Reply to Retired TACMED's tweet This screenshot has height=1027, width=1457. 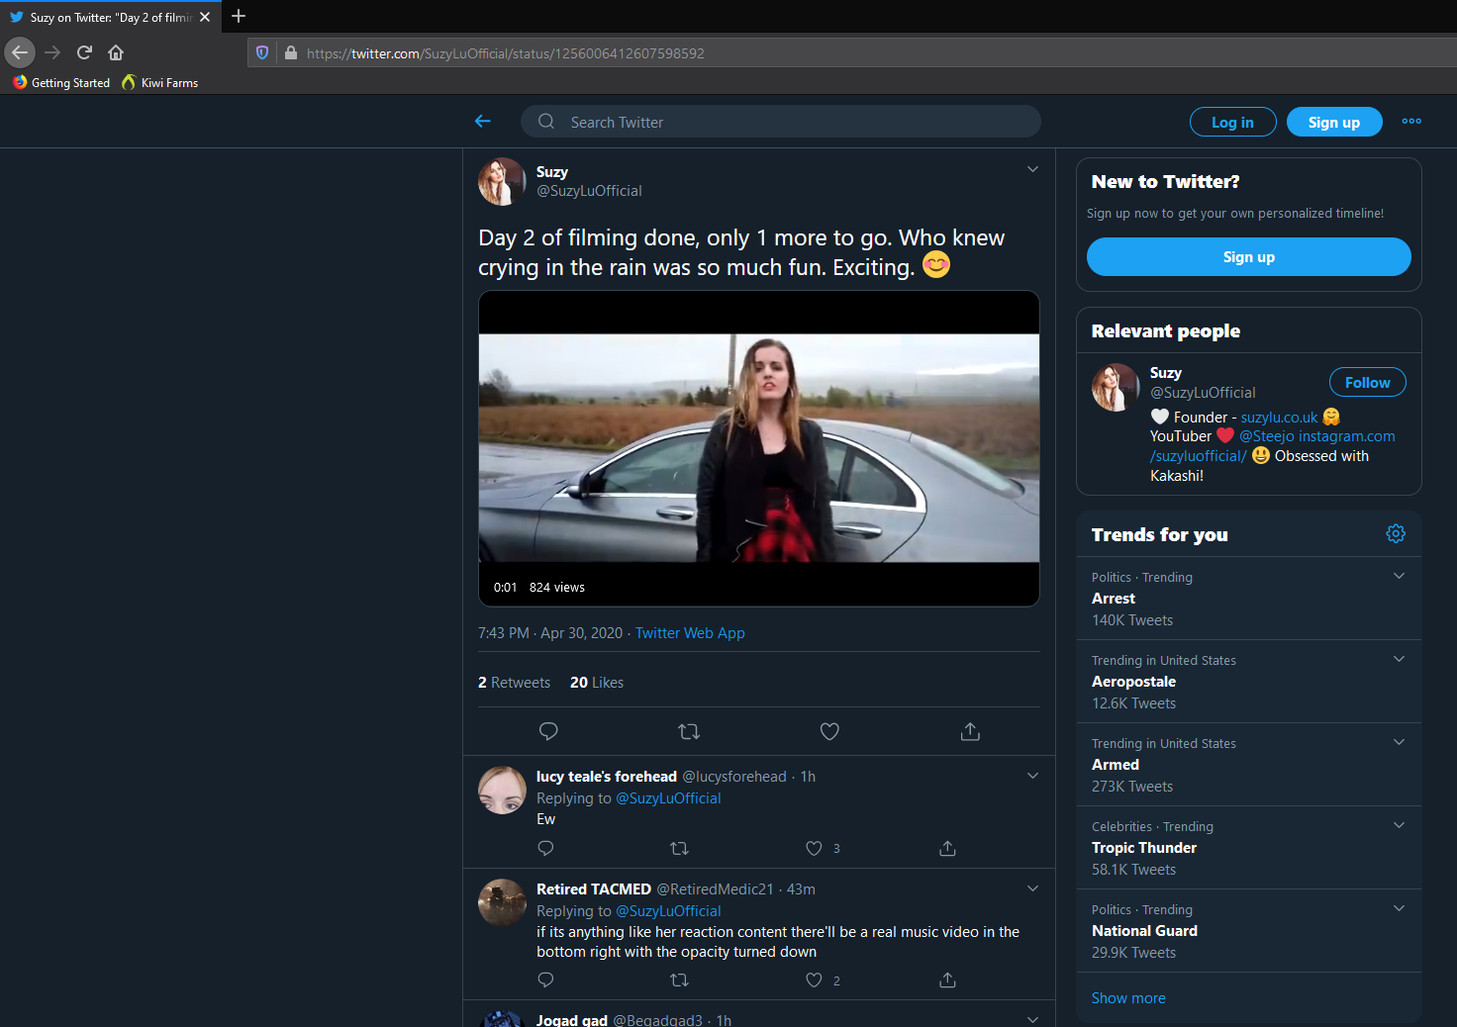(x=545, y=980)
